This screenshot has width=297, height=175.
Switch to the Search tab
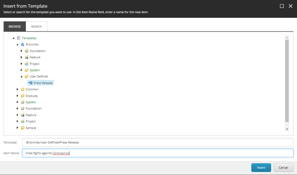tap(36, 26)
